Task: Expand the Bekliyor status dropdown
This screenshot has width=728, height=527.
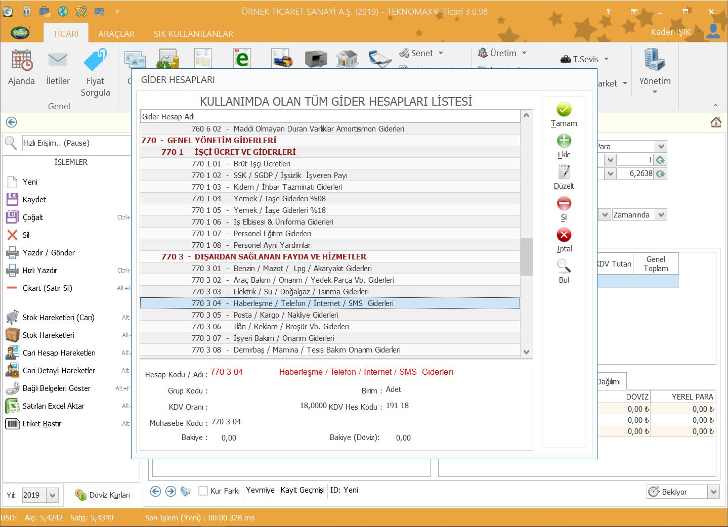Action: [x=713, y=492]
